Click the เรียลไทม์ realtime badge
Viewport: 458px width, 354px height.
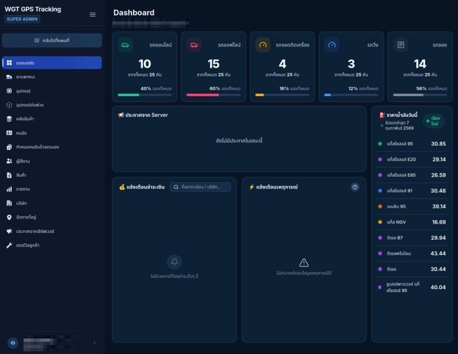(434, 121)
